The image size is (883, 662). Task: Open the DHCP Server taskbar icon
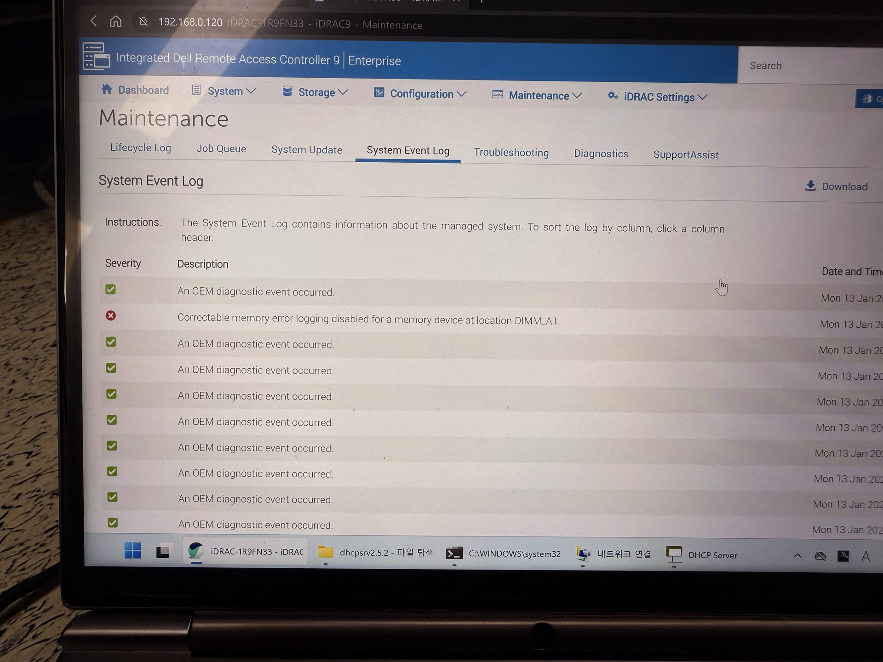674,554
